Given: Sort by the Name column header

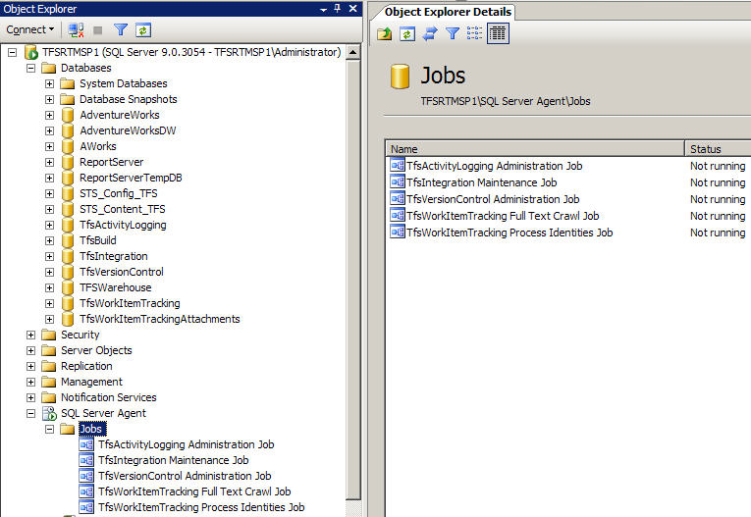Looking at the screenshot, I should click(x=535, y=149).
